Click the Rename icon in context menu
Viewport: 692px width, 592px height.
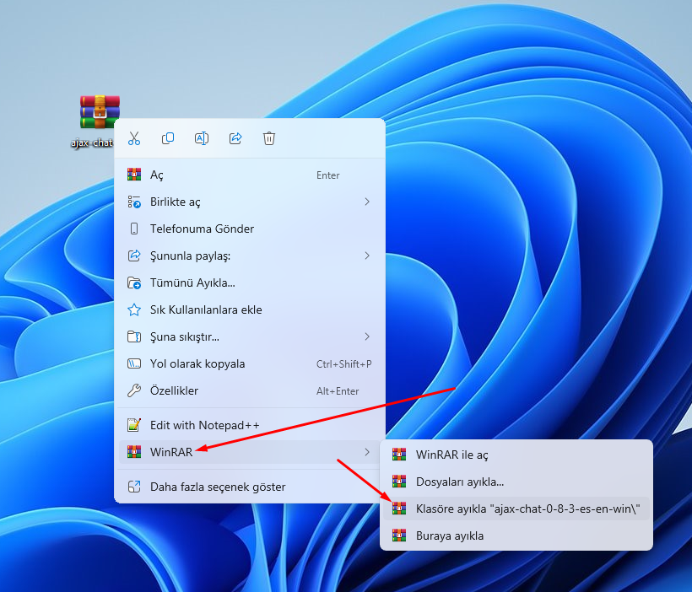(x=202, y=138)
